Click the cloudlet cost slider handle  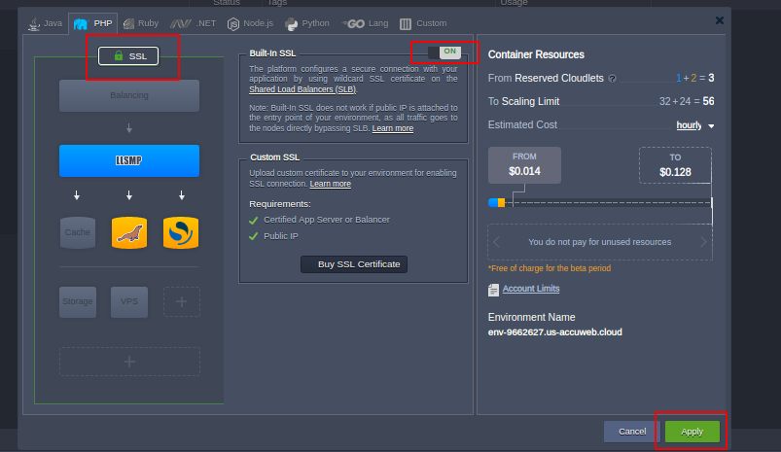tap(497, 202)
